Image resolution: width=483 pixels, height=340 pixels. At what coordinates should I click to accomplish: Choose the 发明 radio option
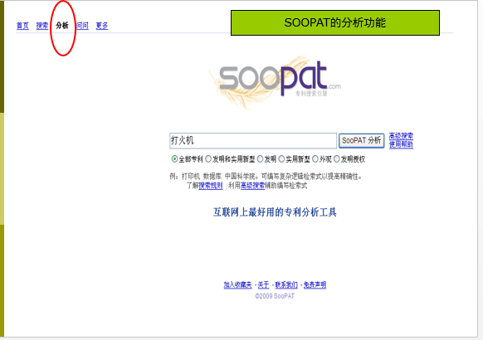261,159
